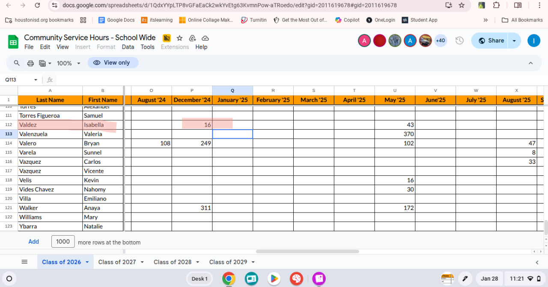This screenshot has height=287, width=548.
Task: Open the Edit menu
Action: (x=45, y=47)
